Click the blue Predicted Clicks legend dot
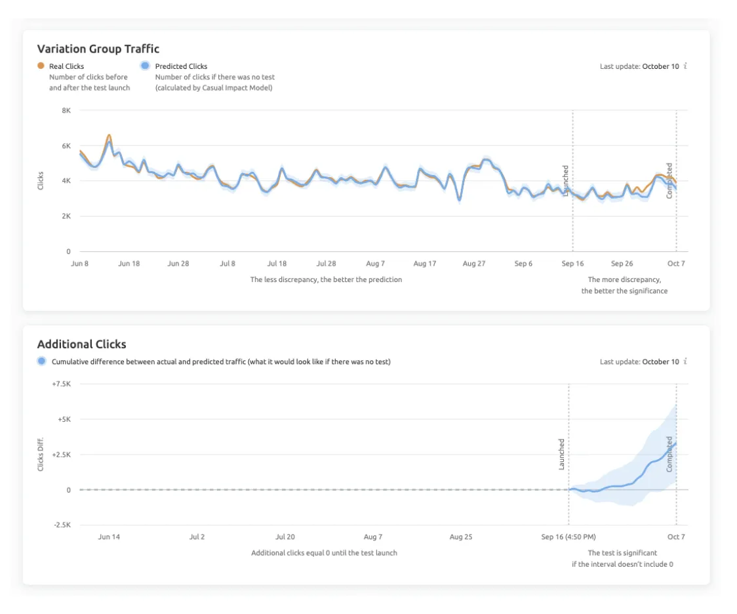Screen dimensions: 737x614 pos(146,66)
